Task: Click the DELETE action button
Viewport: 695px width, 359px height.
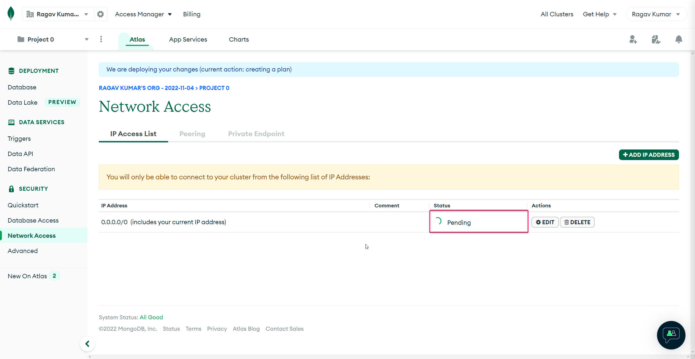Action: [577, 222]
